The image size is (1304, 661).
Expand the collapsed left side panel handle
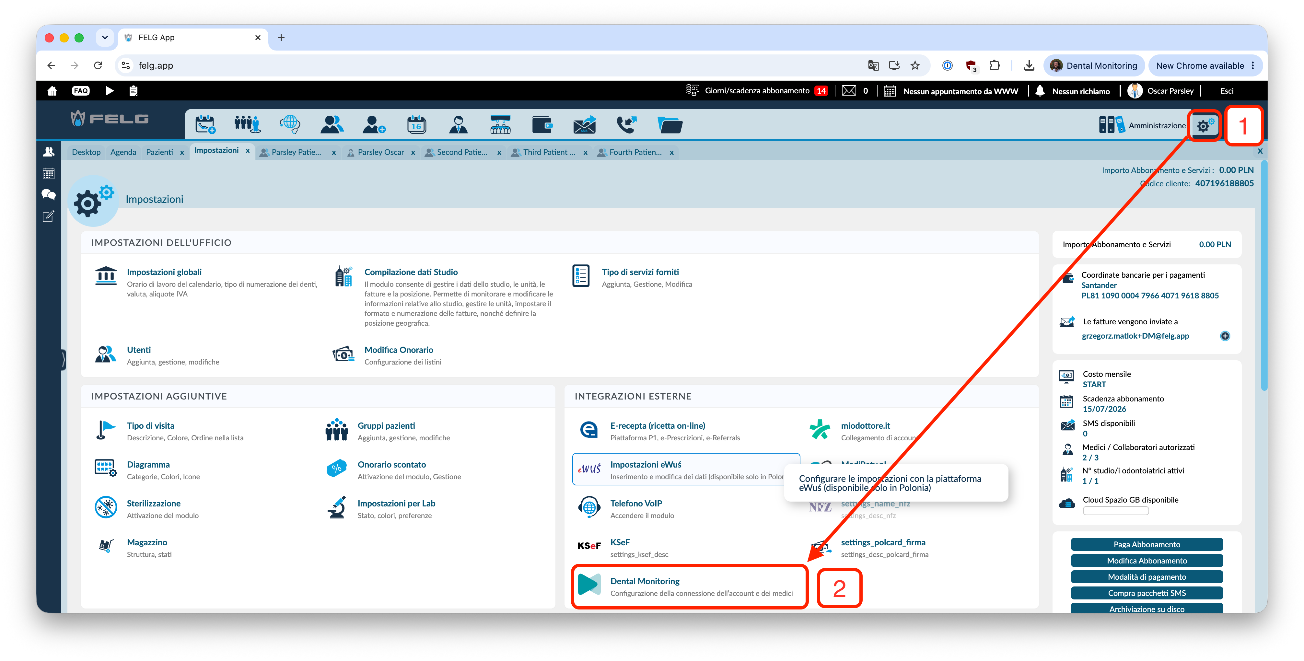[x=63, y=360]
